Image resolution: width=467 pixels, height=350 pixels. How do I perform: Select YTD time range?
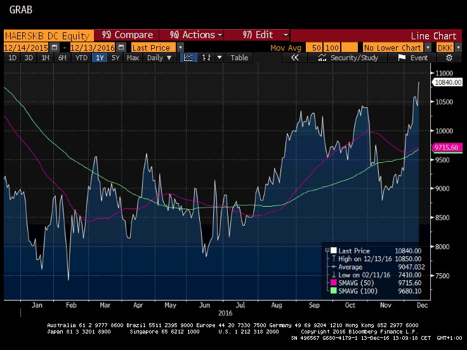pyautogui.click(x=81, y=58)
